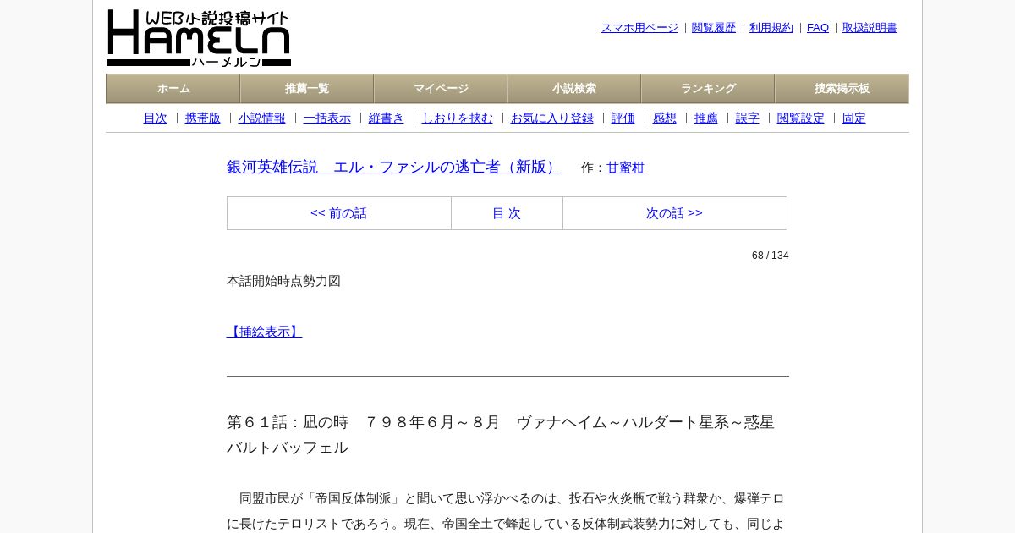The image size is (1015, 533).
Task: Open the ランキング tab
Action: tap(708, 89)
